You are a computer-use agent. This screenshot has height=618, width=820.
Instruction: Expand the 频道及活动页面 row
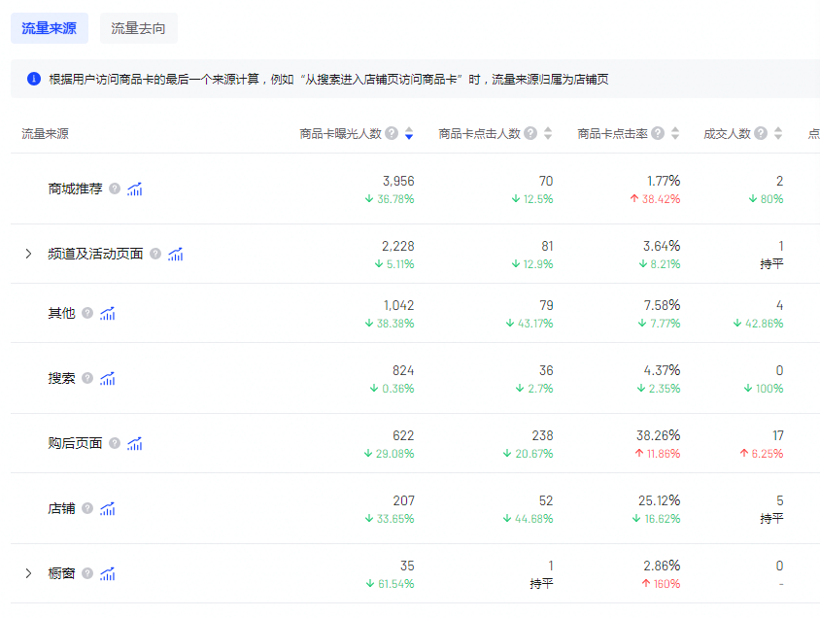click(x=27, y=254)
